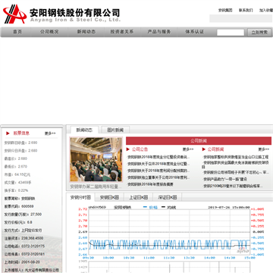This screenshot has height=273, width=273.
Task: Click 最低价 value 2.670
Action: click(23, 167)
